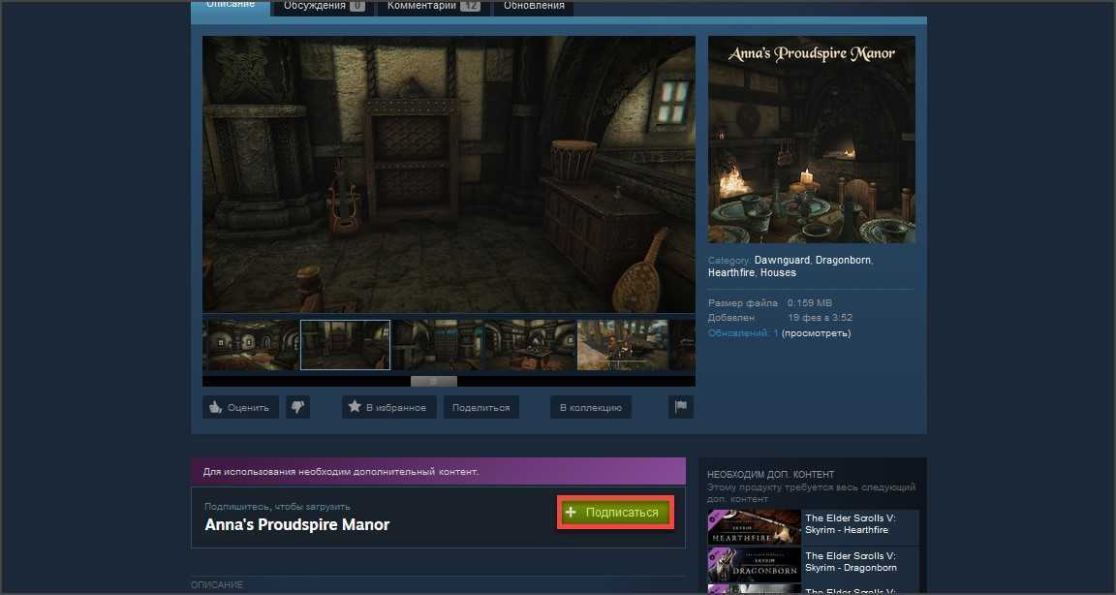Add item via В коллекцию button

click(590, 408)
